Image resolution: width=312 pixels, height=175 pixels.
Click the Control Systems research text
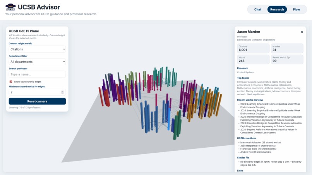(x=245, y=72)
